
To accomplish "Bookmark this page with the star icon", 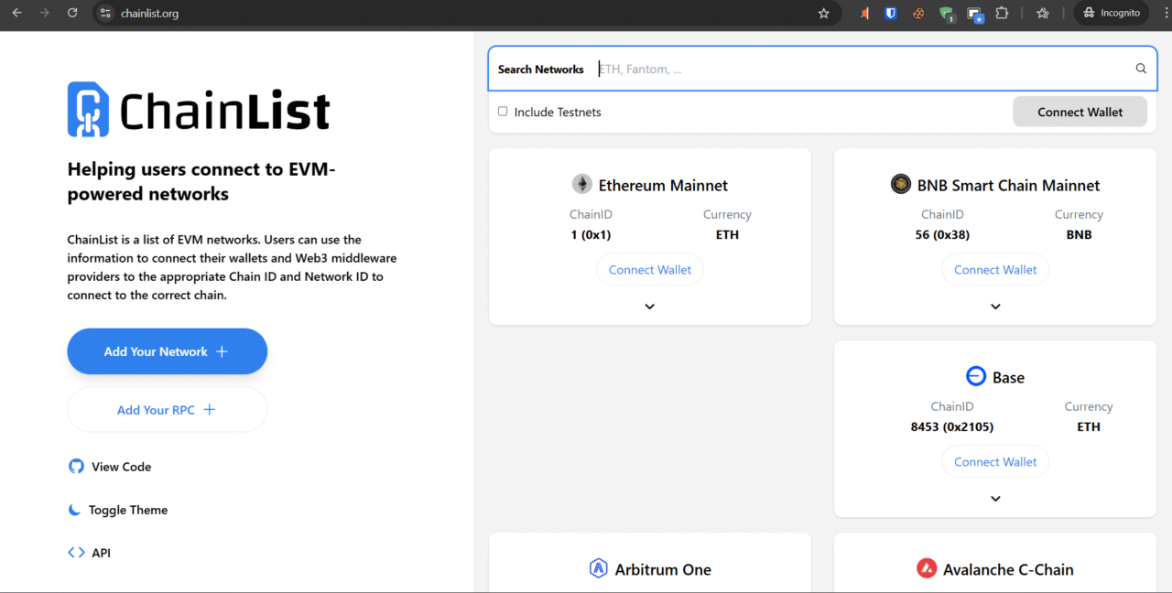I will tap(823, 13).
